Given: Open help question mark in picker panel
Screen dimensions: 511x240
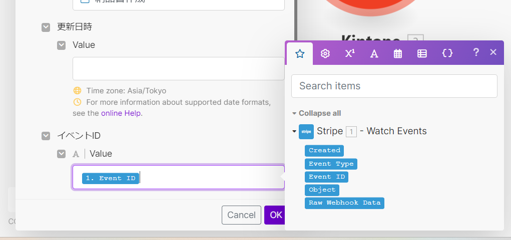Looking at the screenshot, I should coord(476,52).
